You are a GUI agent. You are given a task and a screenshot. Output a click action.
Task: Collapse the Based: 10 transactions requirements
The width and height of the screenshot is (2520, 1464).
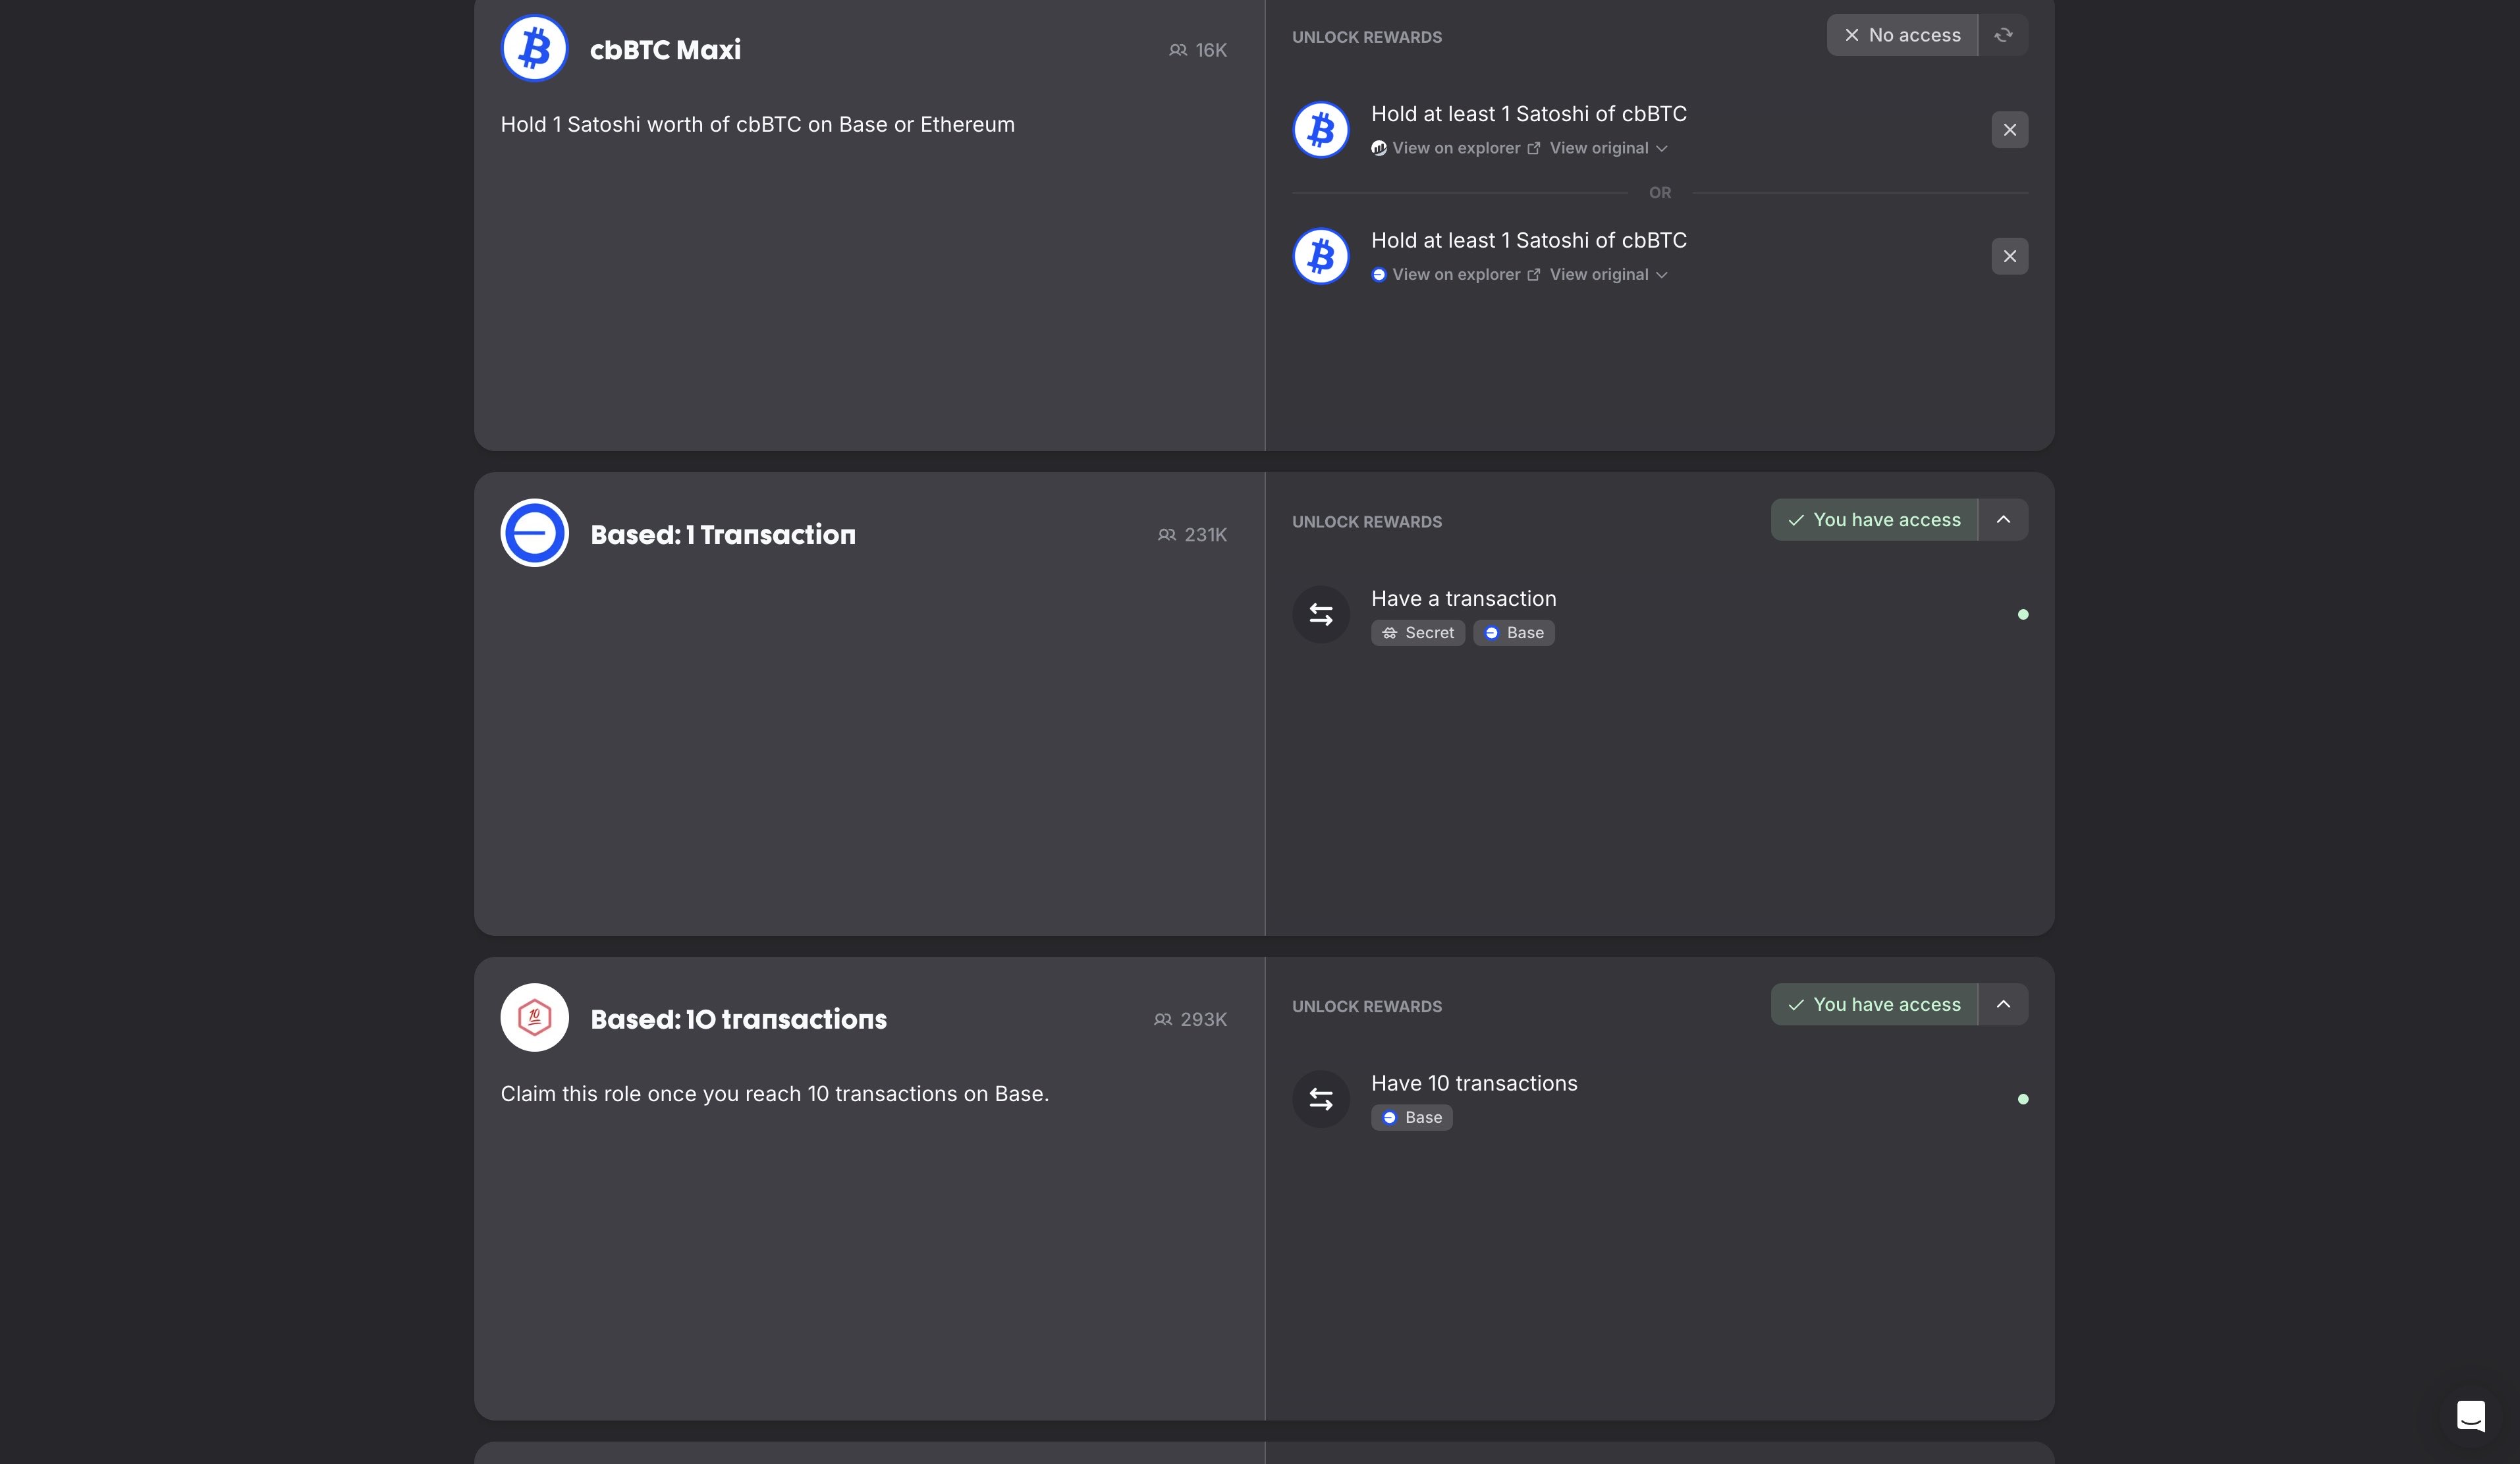pos(2003,1004)
